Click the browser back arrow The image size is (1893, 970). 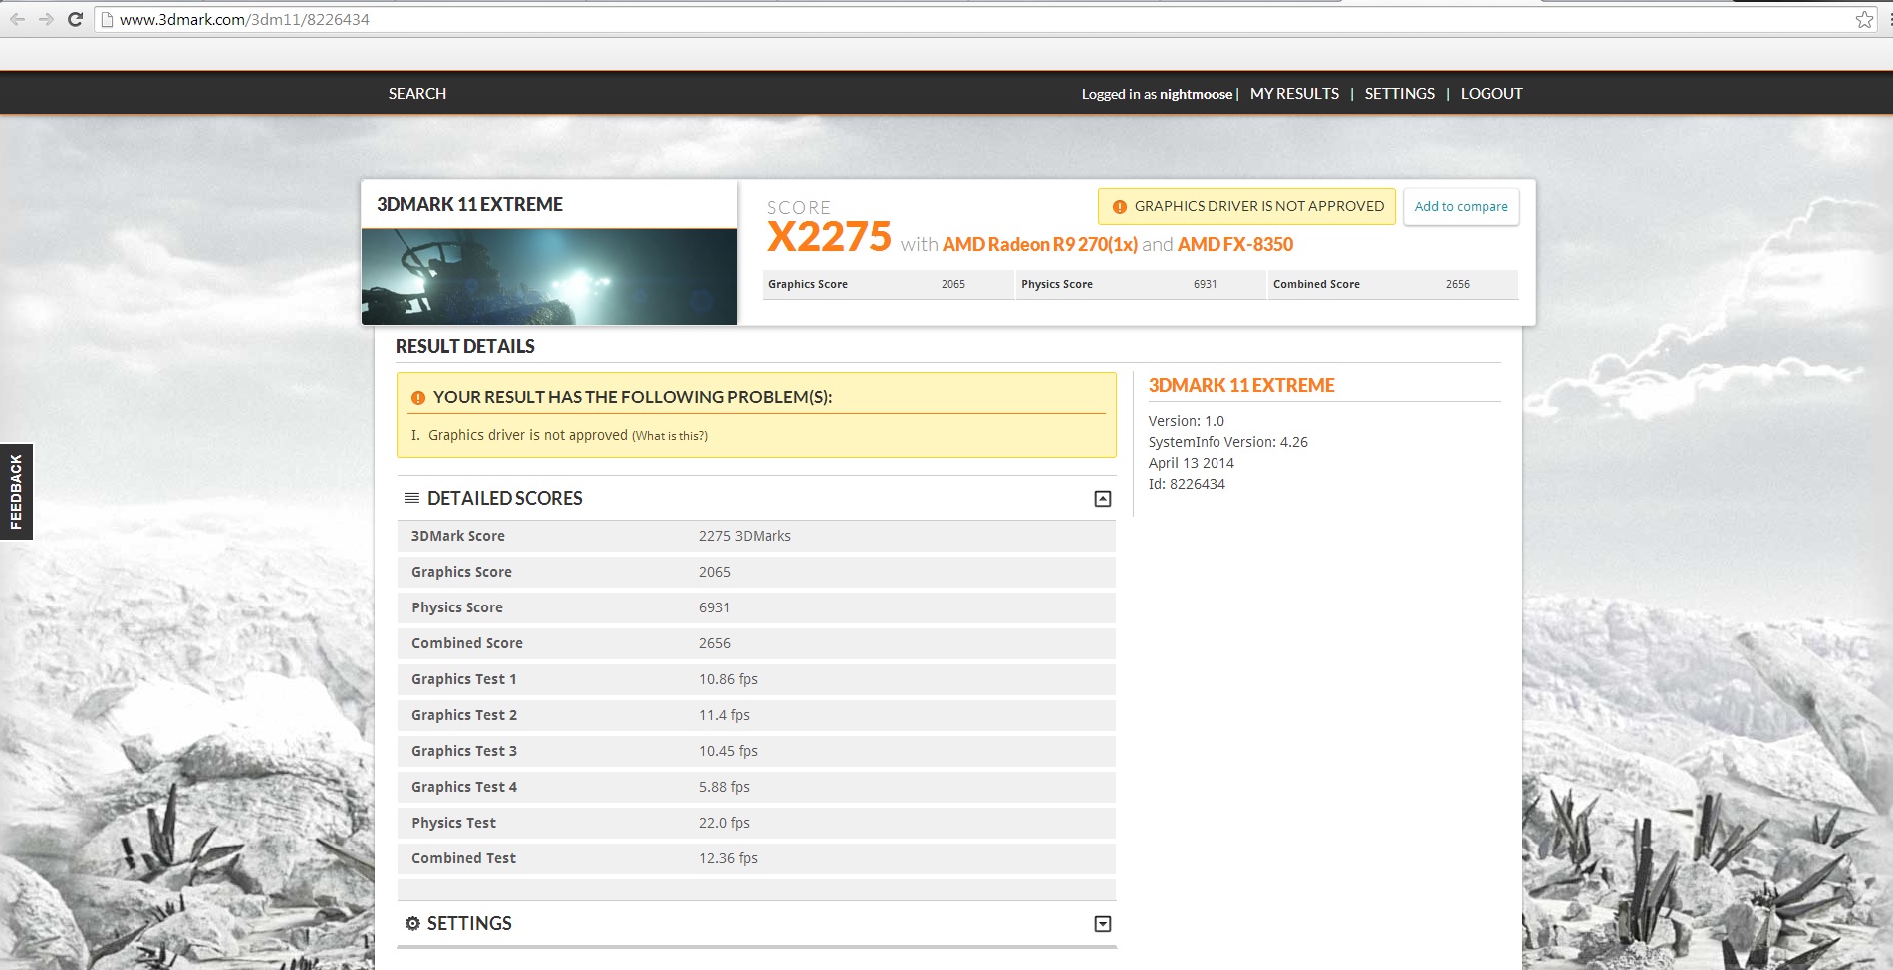[x=18, y=19]
